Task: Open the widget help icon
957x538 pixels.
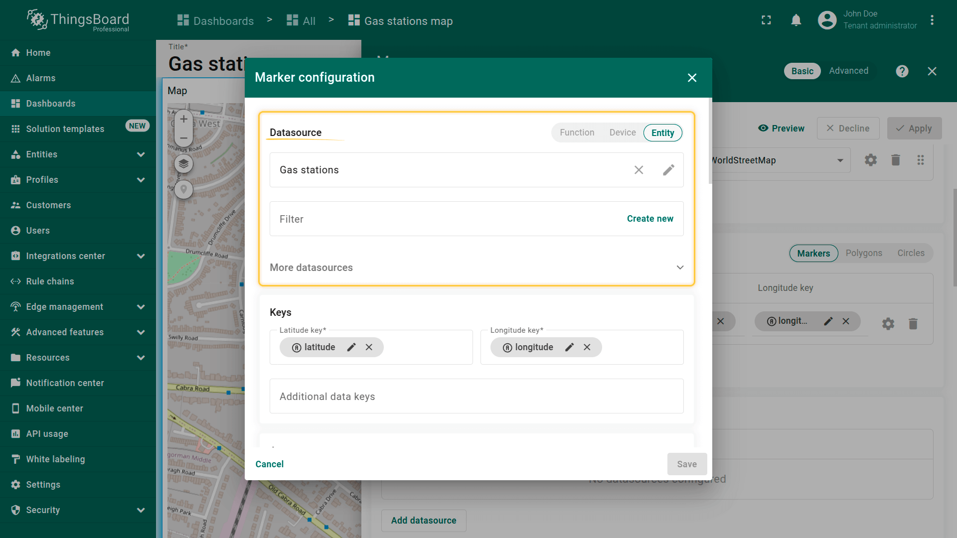Action: [x=902, y=71]
